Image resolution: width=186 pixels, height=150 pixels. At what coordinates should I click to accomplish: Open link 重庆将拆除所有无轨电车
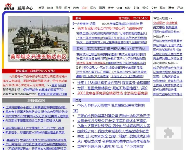pyautogui.click(x=96, y=146)
